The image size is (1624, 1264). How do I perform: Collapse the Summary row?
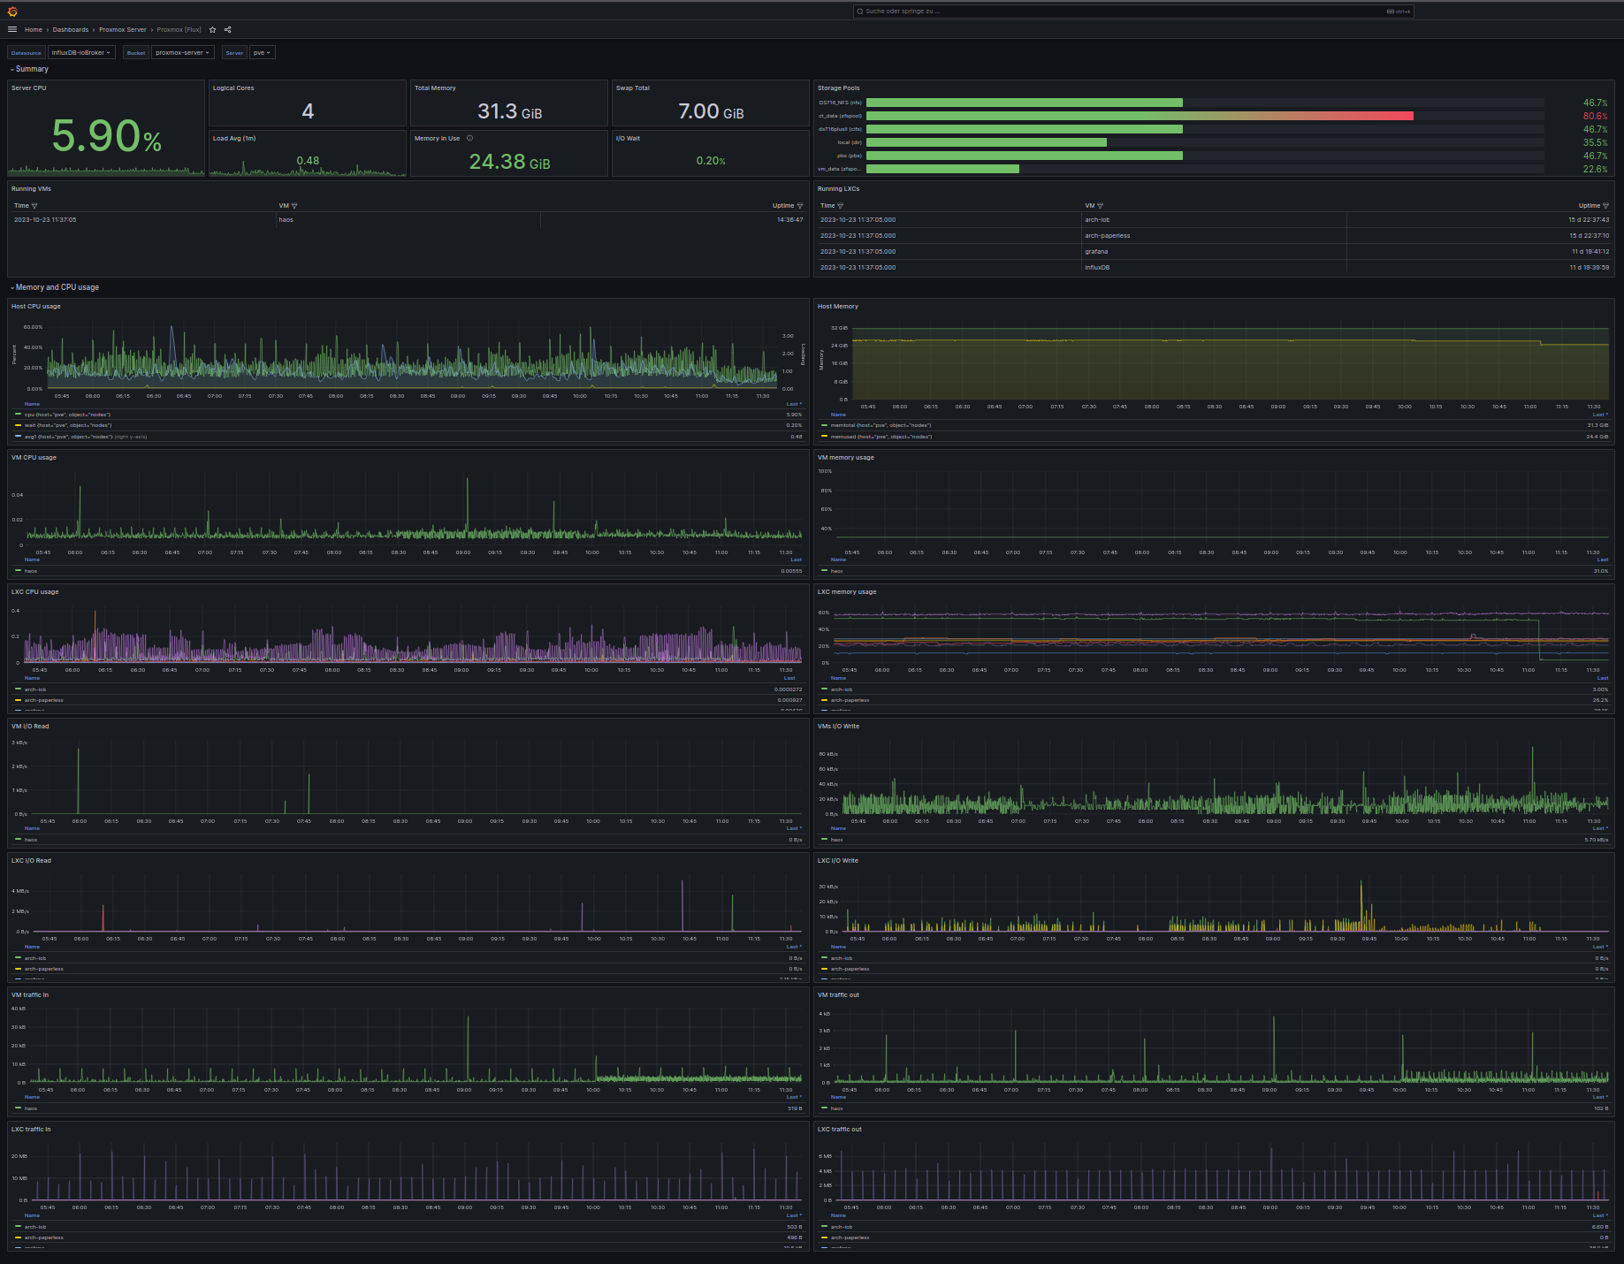click(29, 69)
